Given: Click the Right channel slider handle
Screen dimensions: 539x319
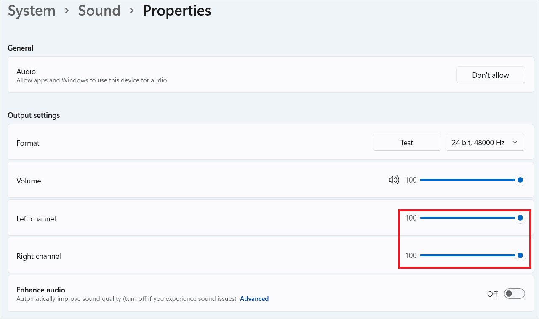Looking at the screenshot, I should (x=520, y=255).
